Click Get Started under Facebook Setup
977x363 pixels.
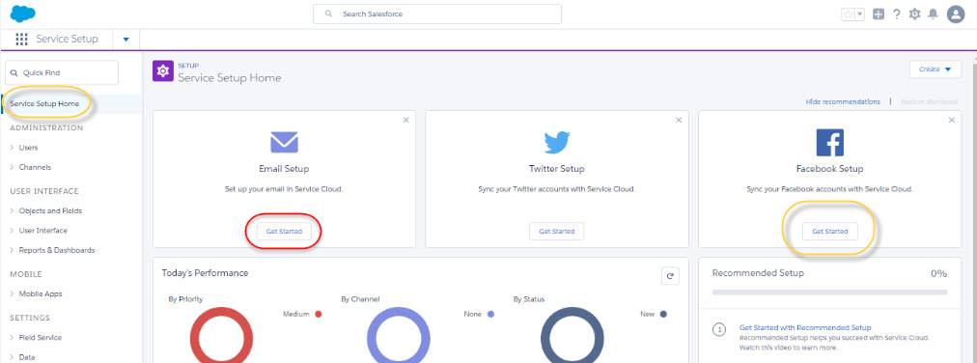tap(829, 231)
